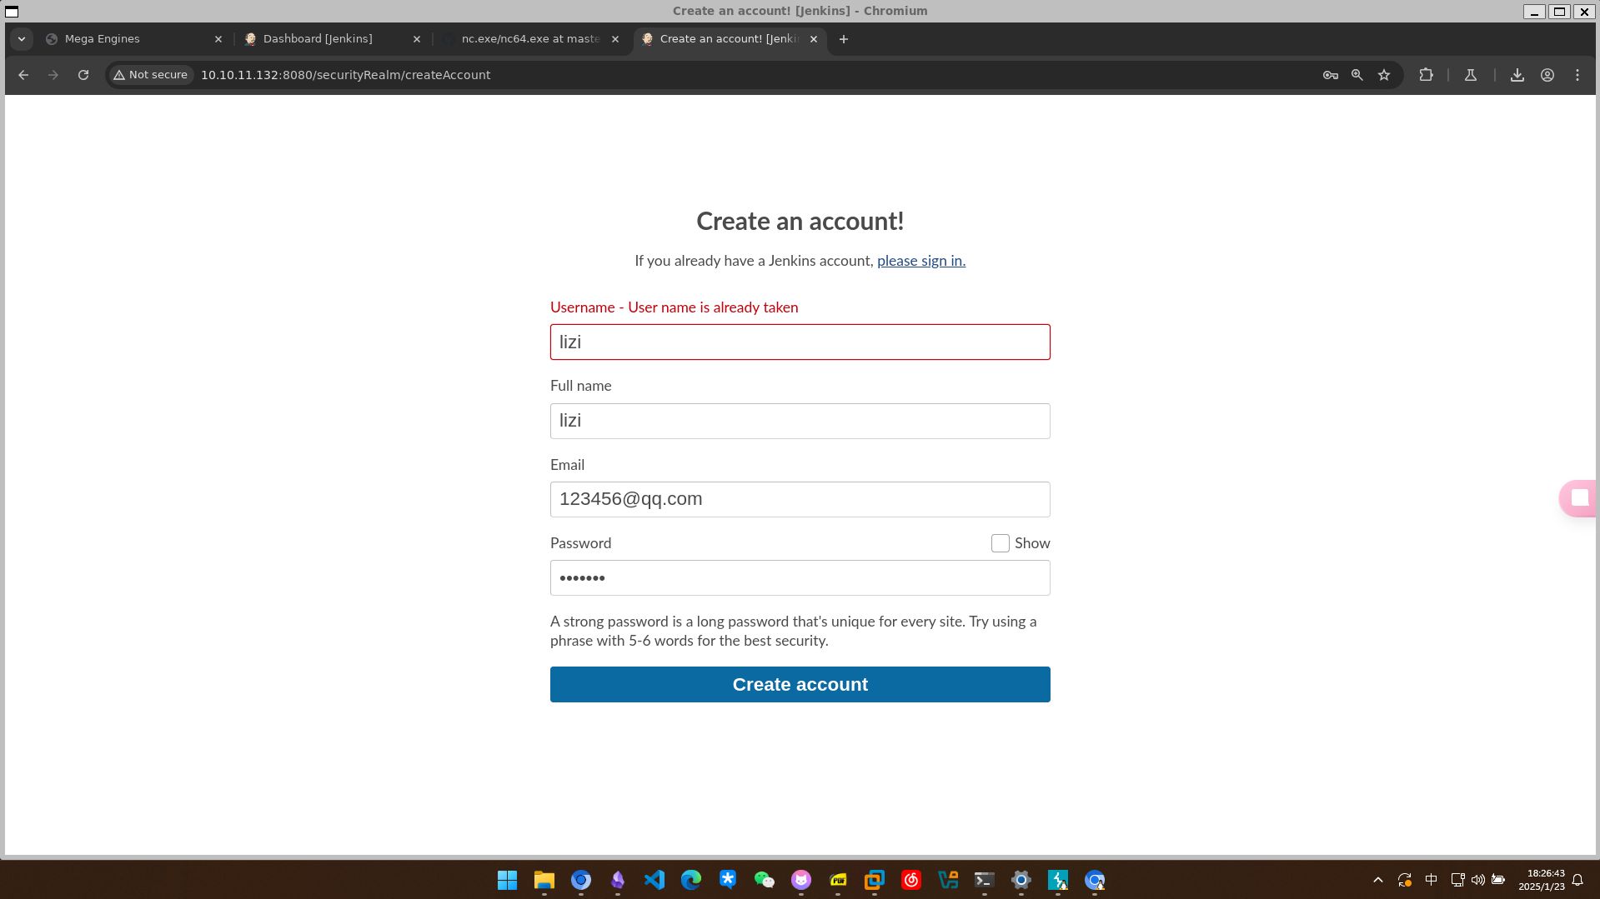Screen dimensions: 1600x899
Task: Open Windows Start menu in taskbar
Action: click(507, 880)
